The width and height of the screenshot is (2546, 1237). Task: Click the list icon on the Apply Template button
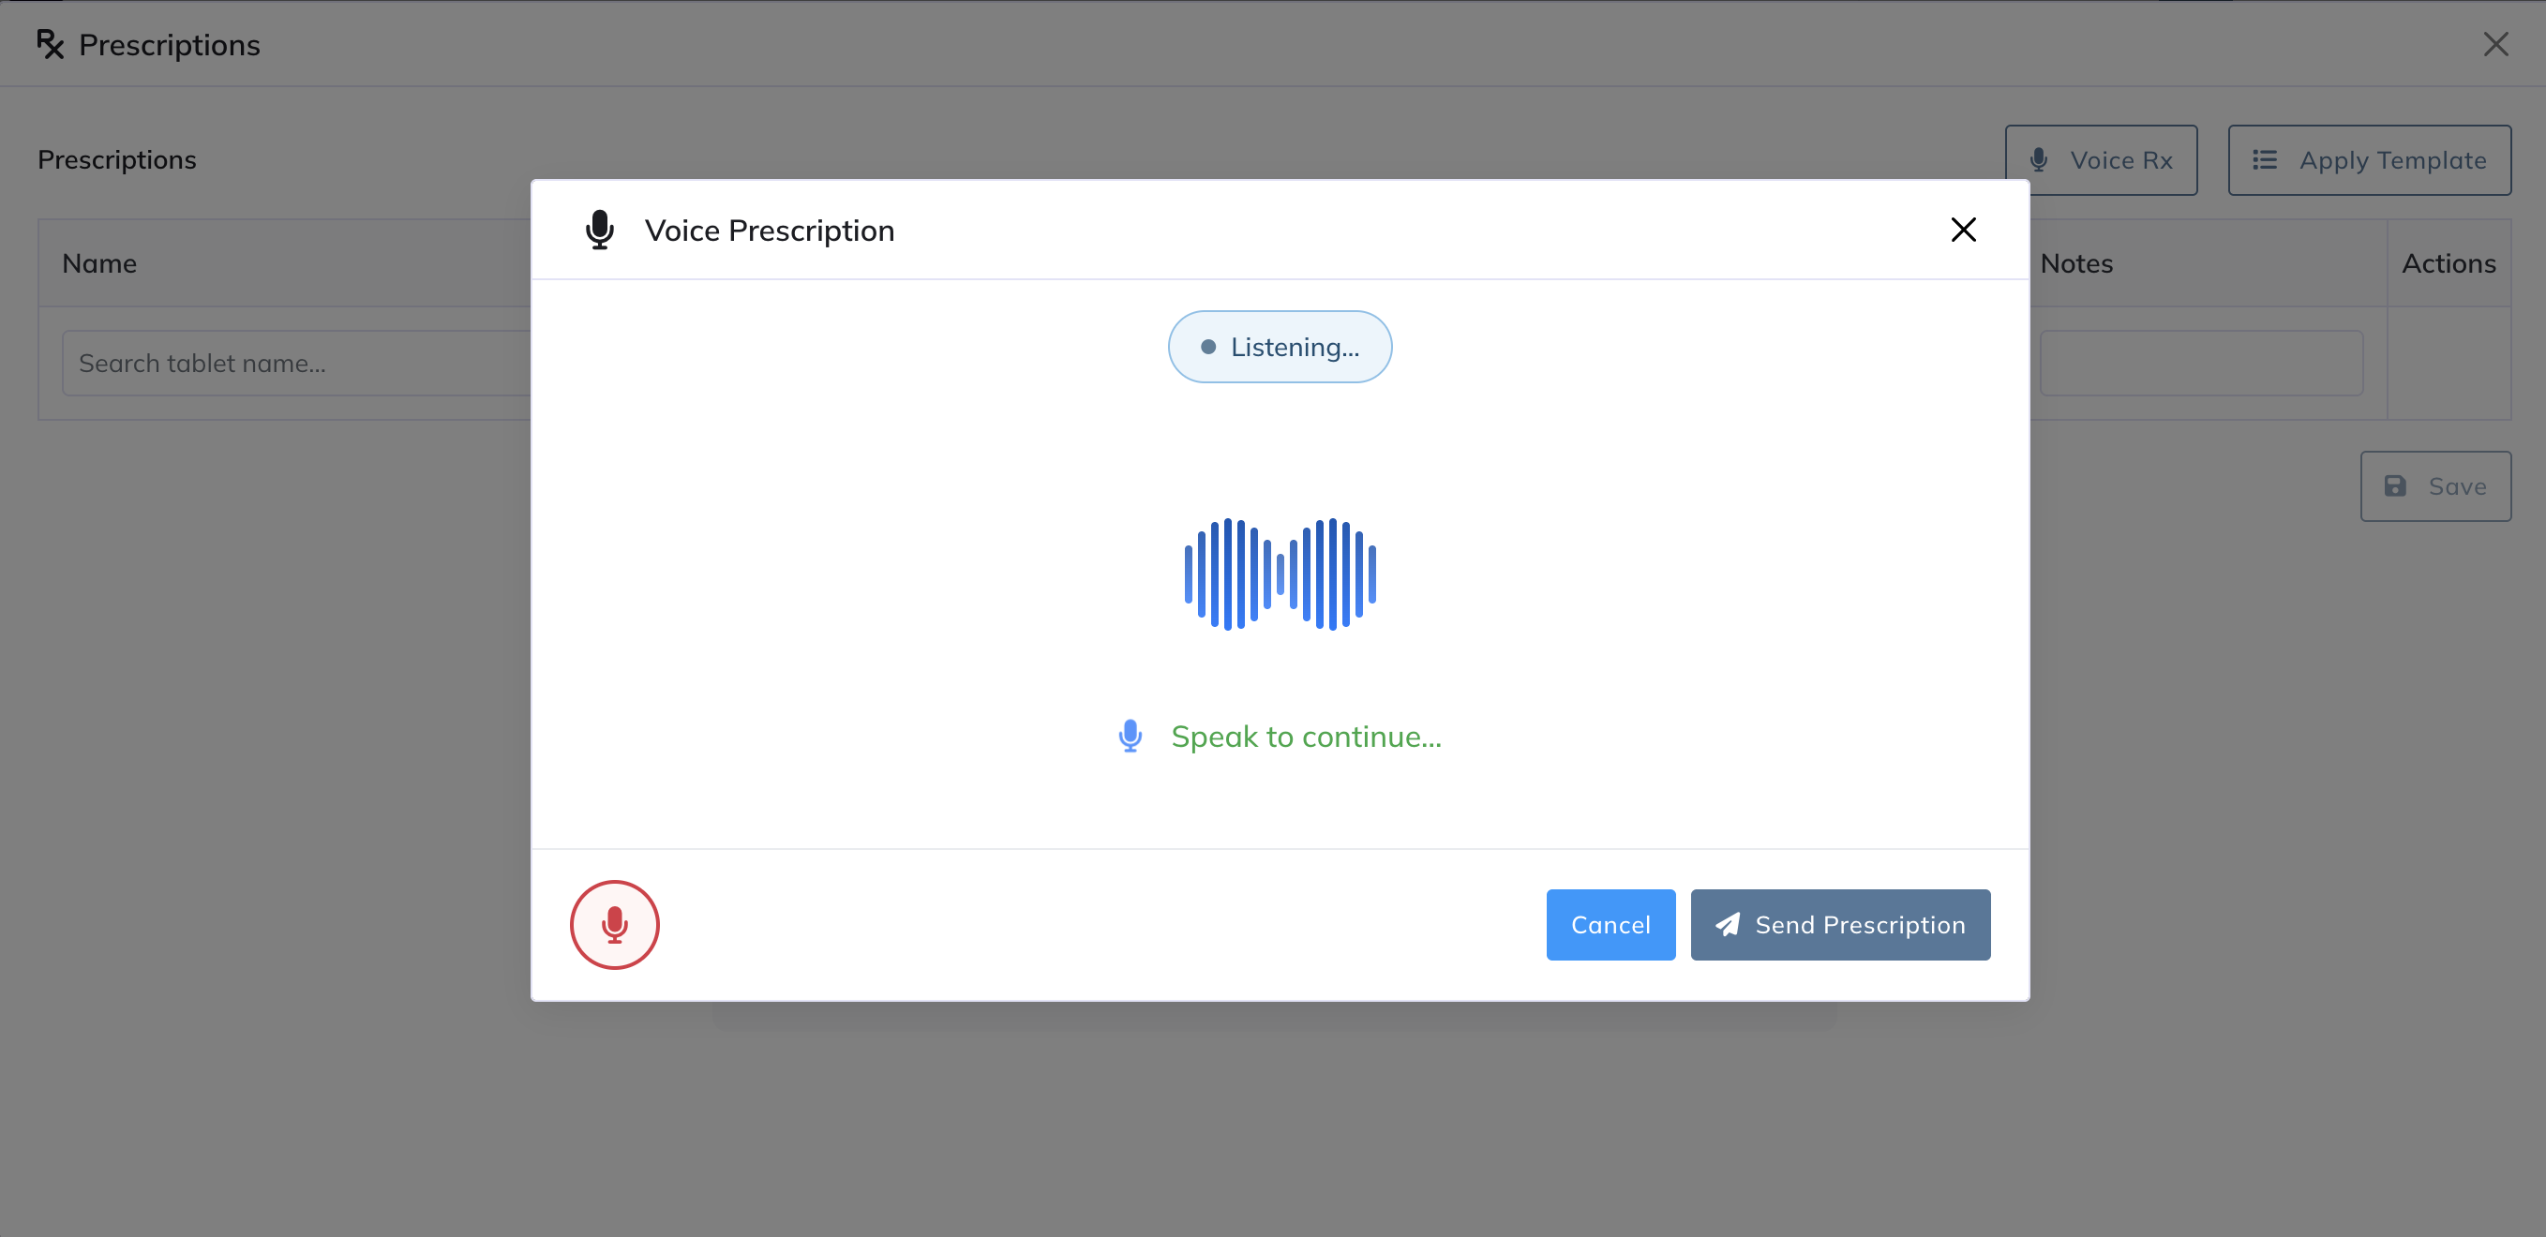click(2266, 159)
